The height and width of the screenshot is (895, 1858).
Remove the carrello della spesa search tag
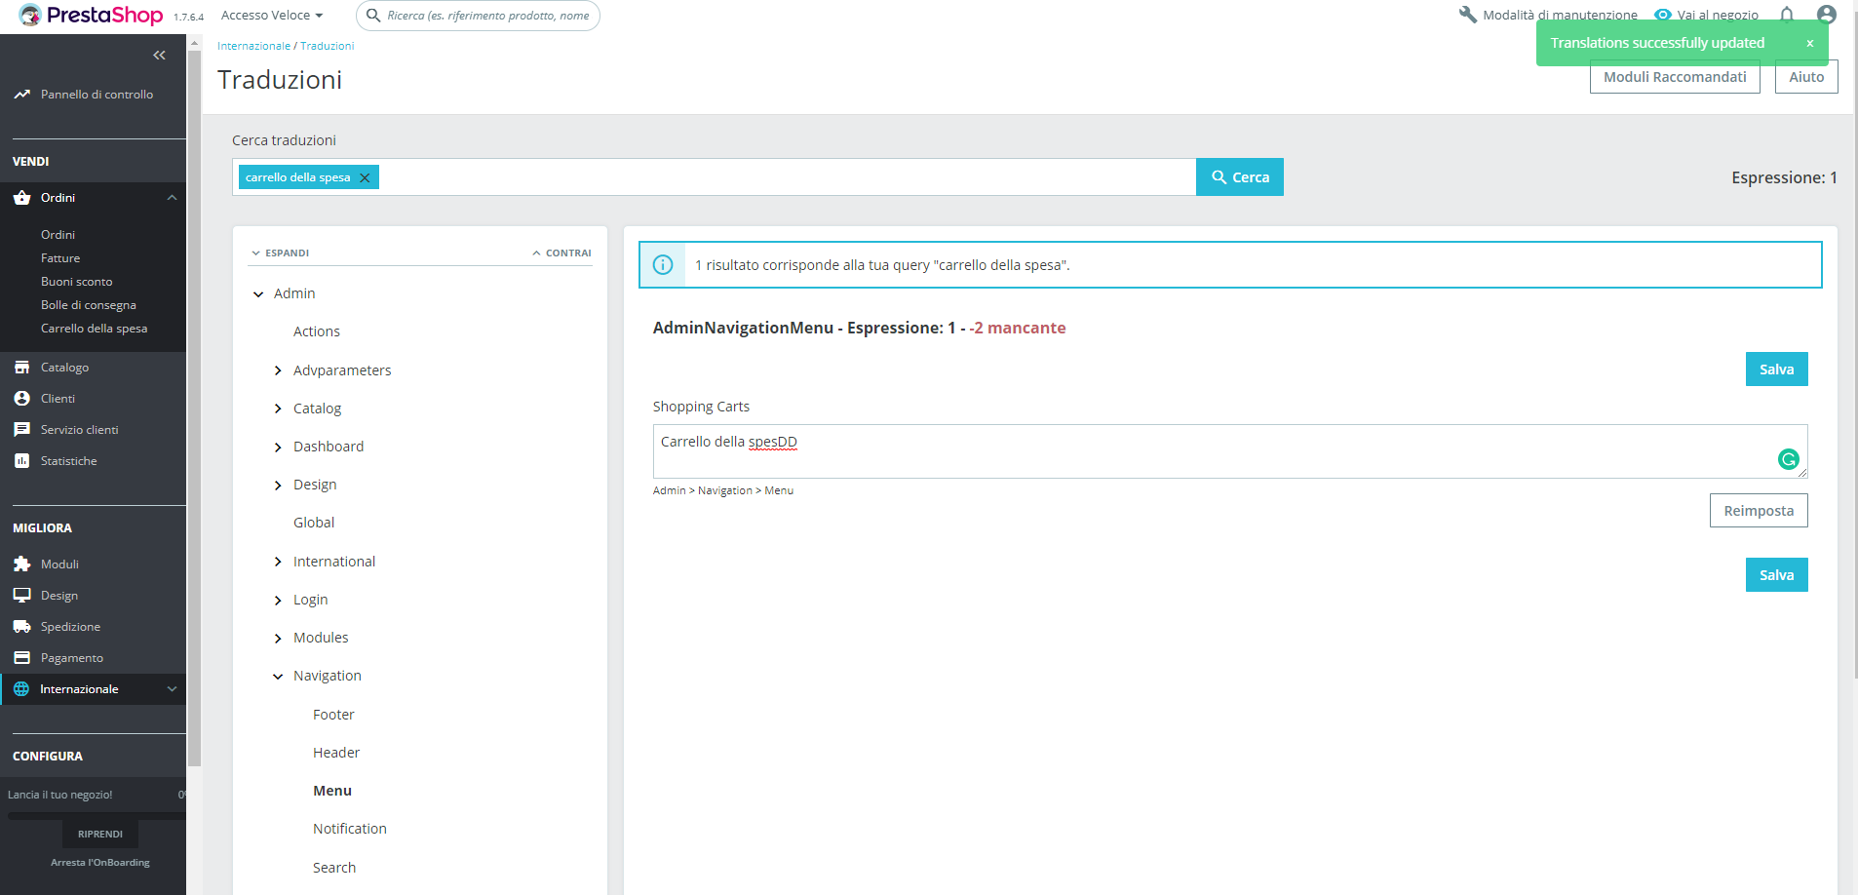click(364, 176)
